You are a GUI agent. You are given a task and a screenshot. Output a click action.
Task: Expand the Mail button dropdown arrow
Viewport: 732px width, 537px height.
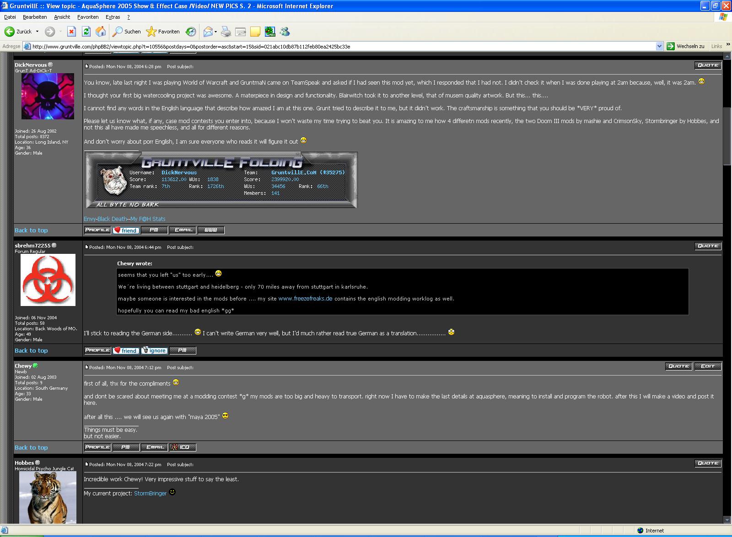pos(215,32)
